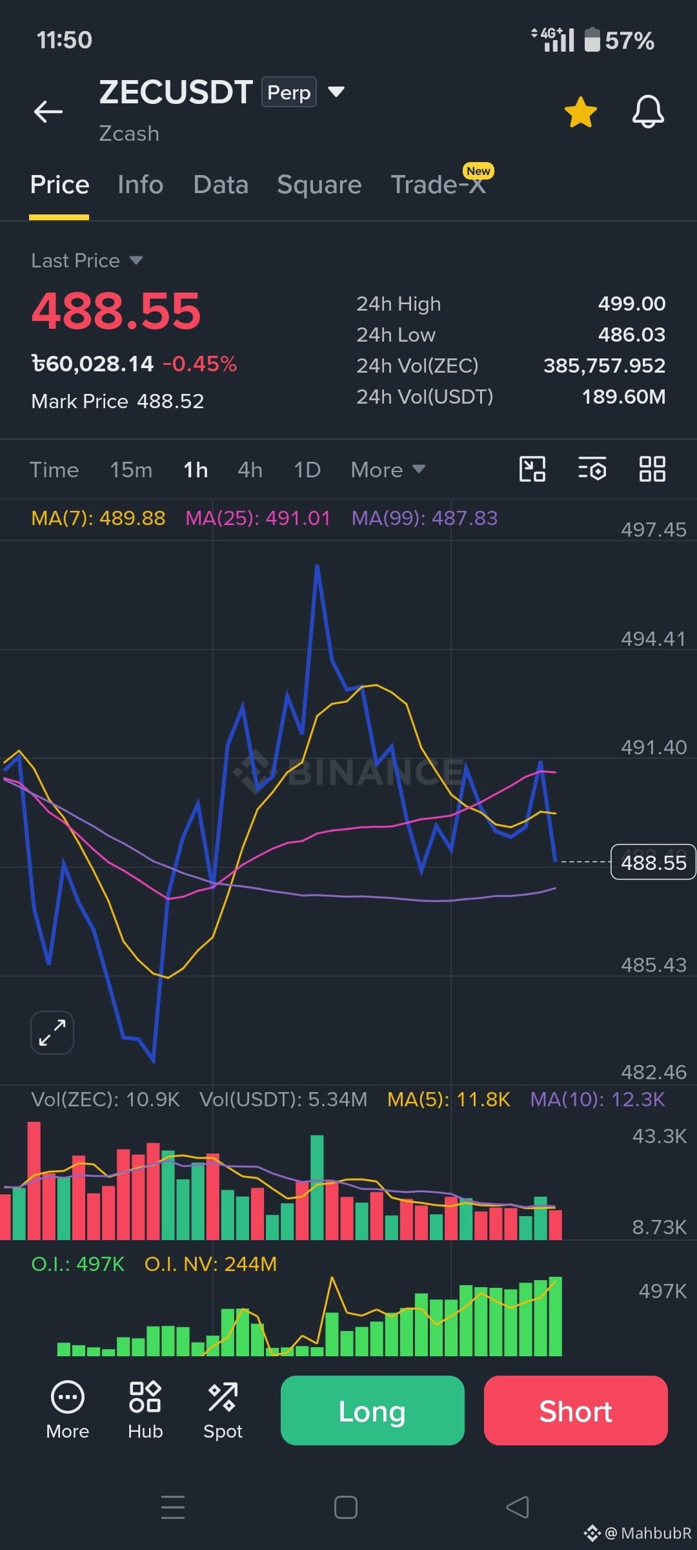Select the 15m chart interval
The width and height of the screenshot is (697, 1550).
point(131,470)
